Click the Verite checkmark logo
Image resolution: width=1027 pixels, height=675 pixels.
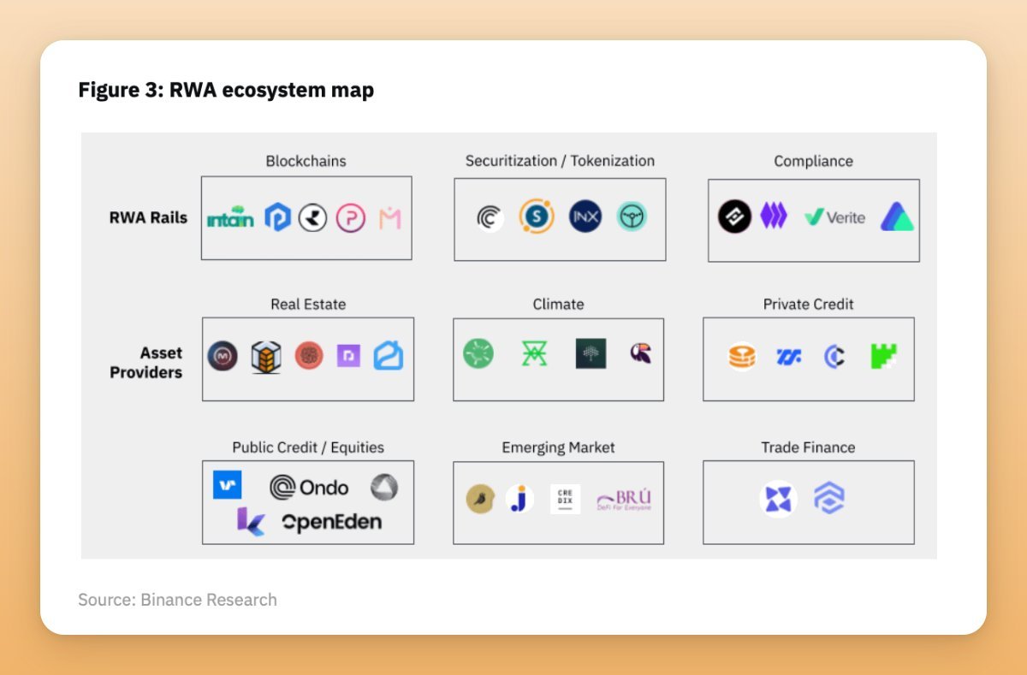point(835,217)
